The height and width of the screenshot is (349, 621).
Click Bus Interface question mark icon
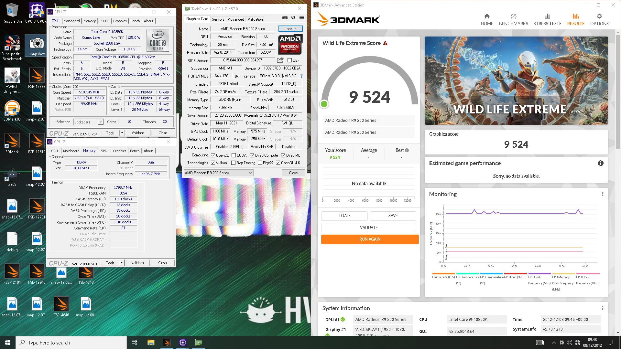[x=301, y=76]
